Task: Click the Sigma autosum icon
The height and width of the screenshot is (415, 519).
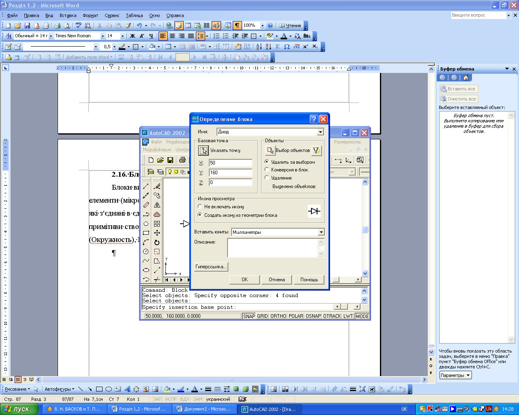Action: (277, 47)
